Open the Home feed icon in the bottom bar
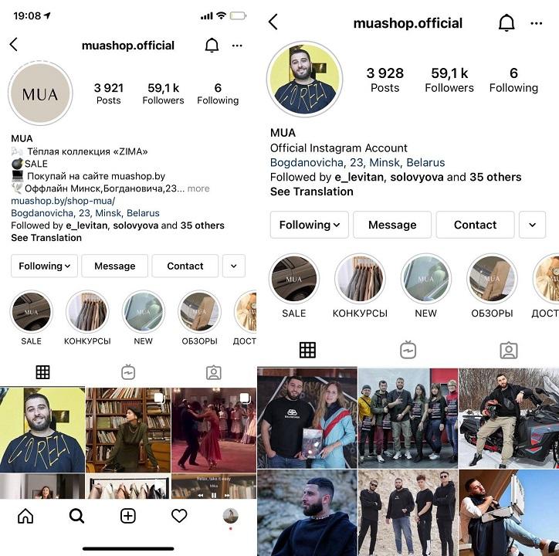Image resolution: width=559 pixels, height=556 pixels. (x=25, y=516)
